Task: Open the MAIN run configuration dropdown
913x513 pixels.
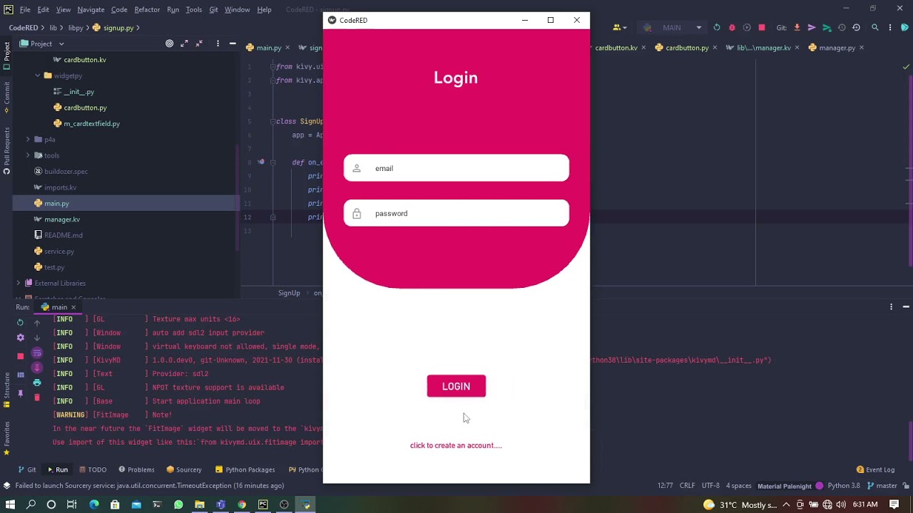Action: point(672,28)
